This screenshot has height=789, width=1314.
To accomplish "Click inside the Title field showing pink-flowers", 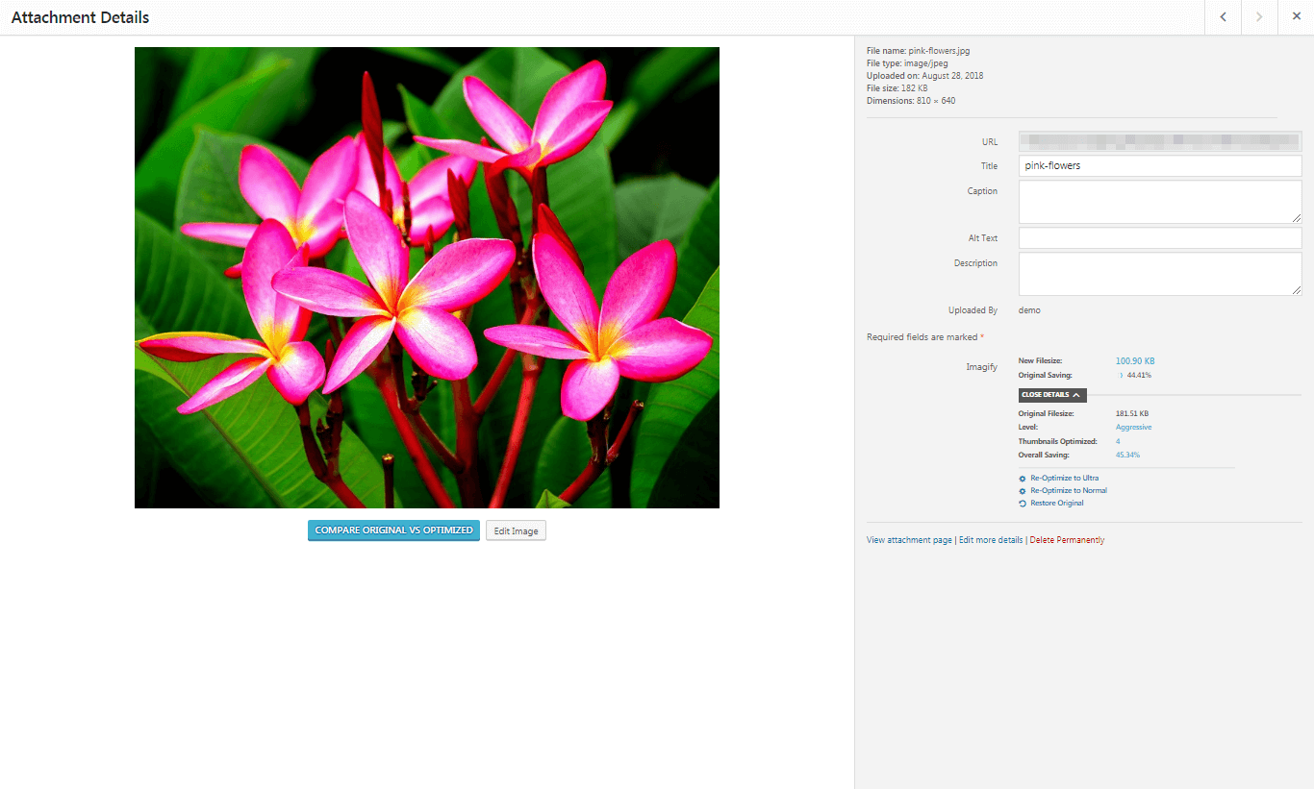I will 1159,165.
